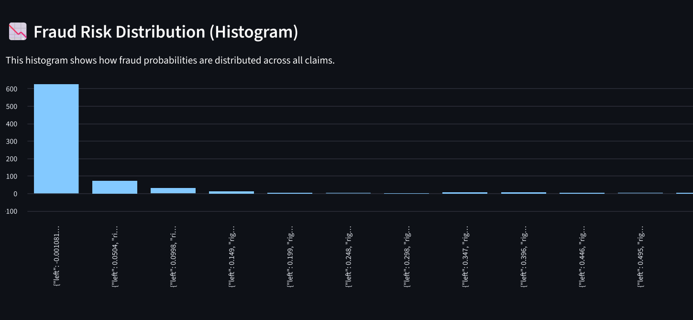The width and height of the screenshot is (693, 320).
Task: Click the histogram description text about claims
Action: (x=170, y=61)
